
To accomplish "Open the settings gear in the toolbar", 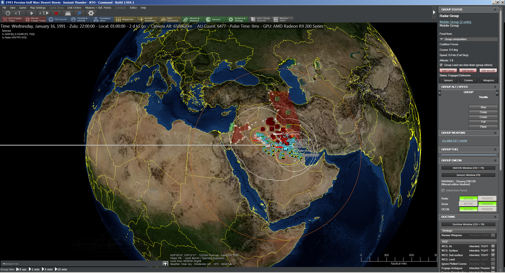I will click(x=91, y=13).
